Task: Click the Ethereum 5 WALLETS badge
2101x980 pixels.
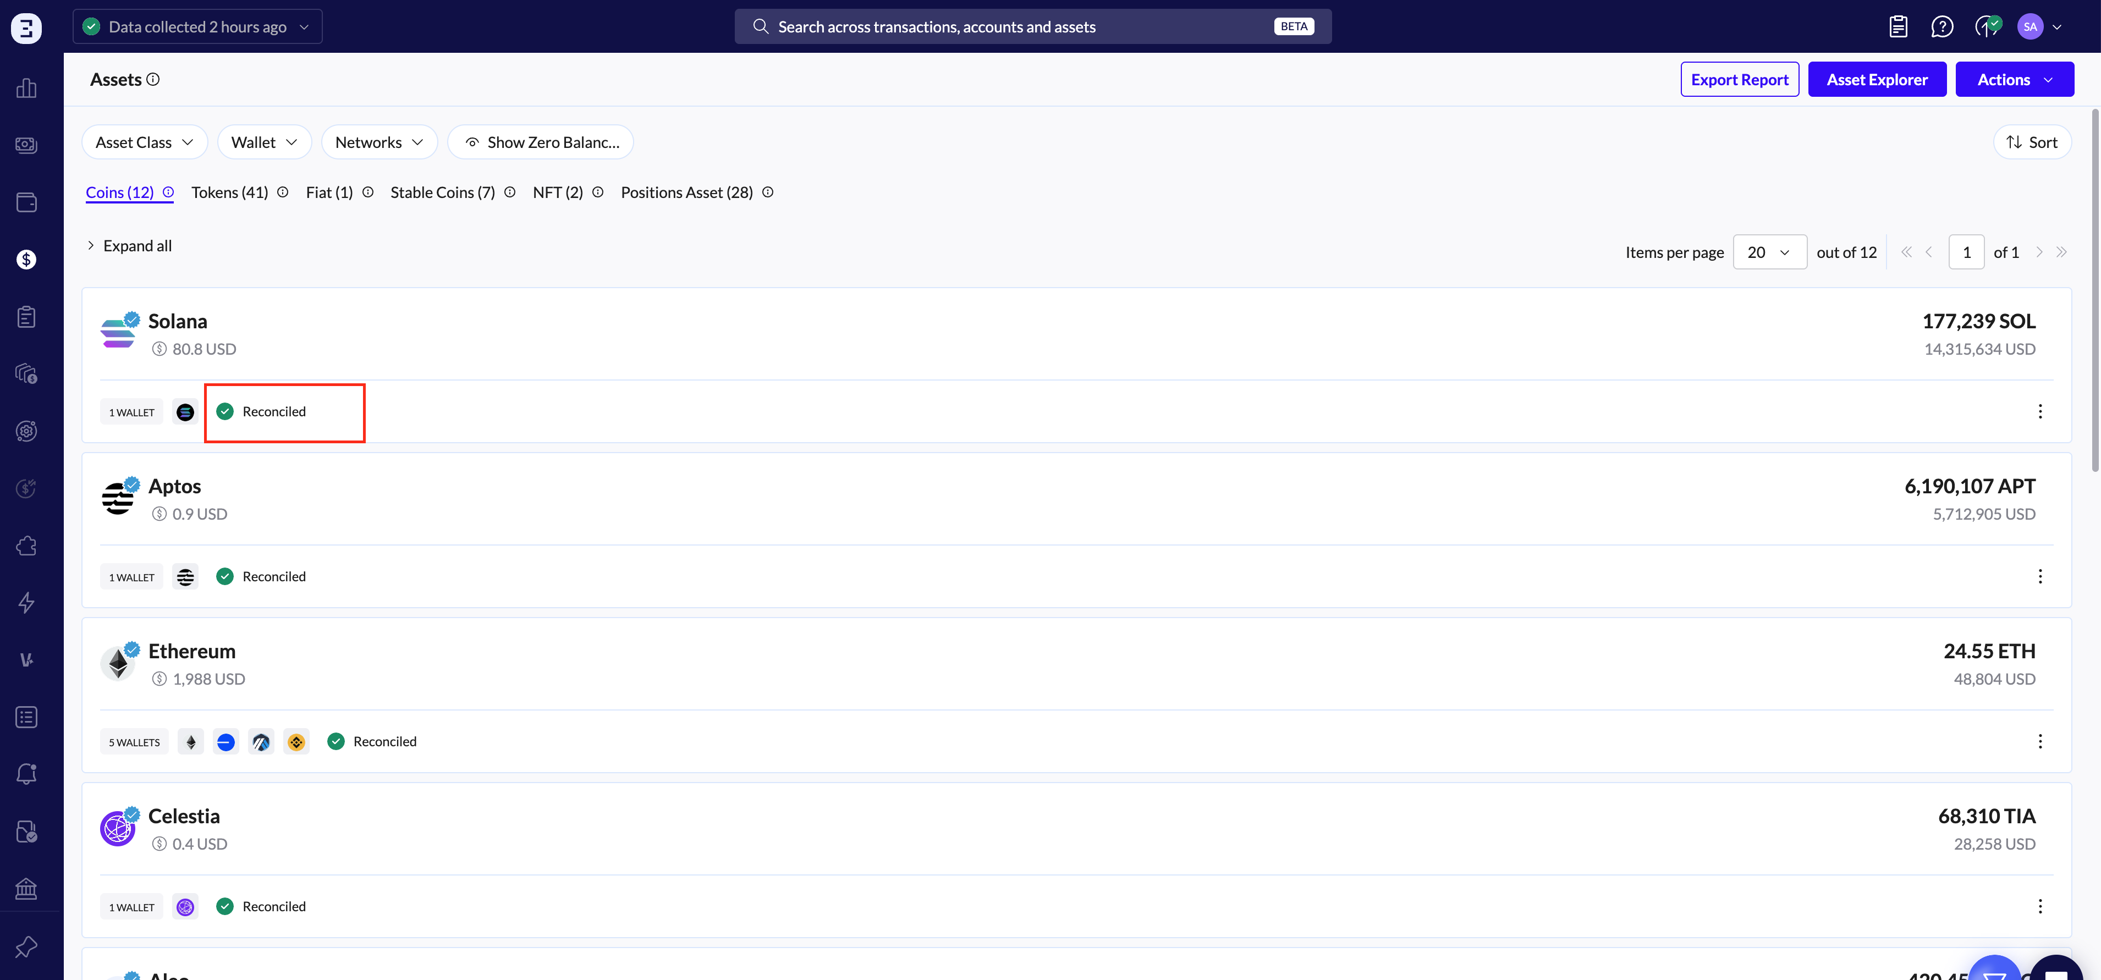Action: click(135, 742)
